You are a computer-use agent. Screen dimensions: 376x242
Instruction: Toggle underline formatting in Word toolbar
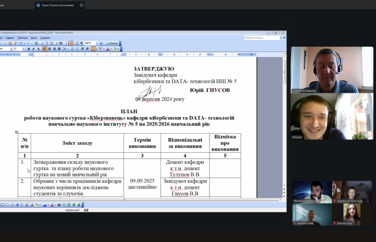pos(38,49)
